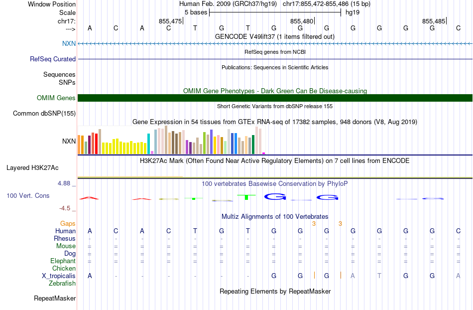The image size is (473, 310).
Task: Click the ---> strand direction arrow label
Action: (x=71, y=29)
